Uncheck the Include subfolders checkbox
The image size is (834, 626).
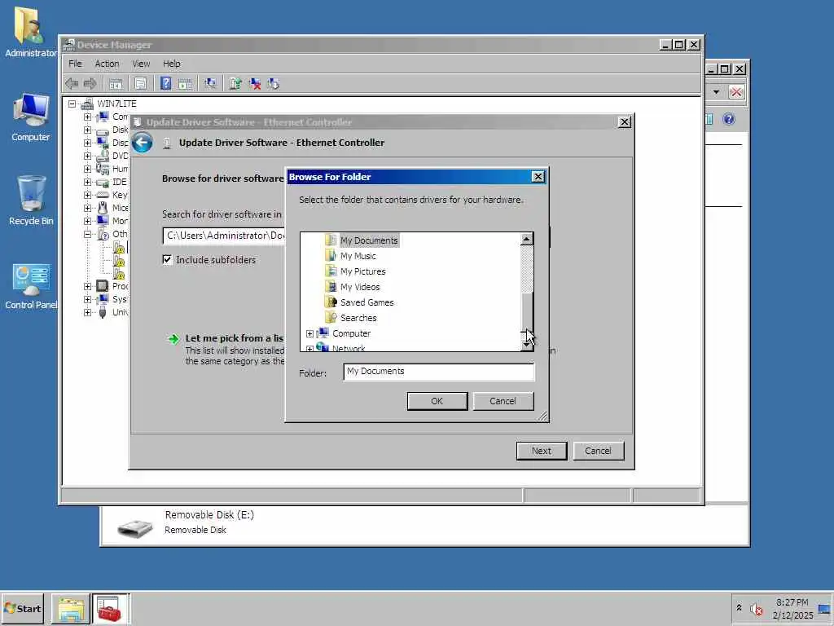168,259
